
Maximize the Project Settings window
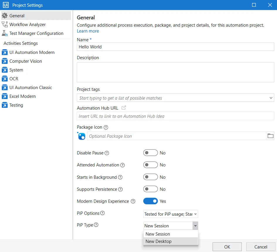[254, 5]
